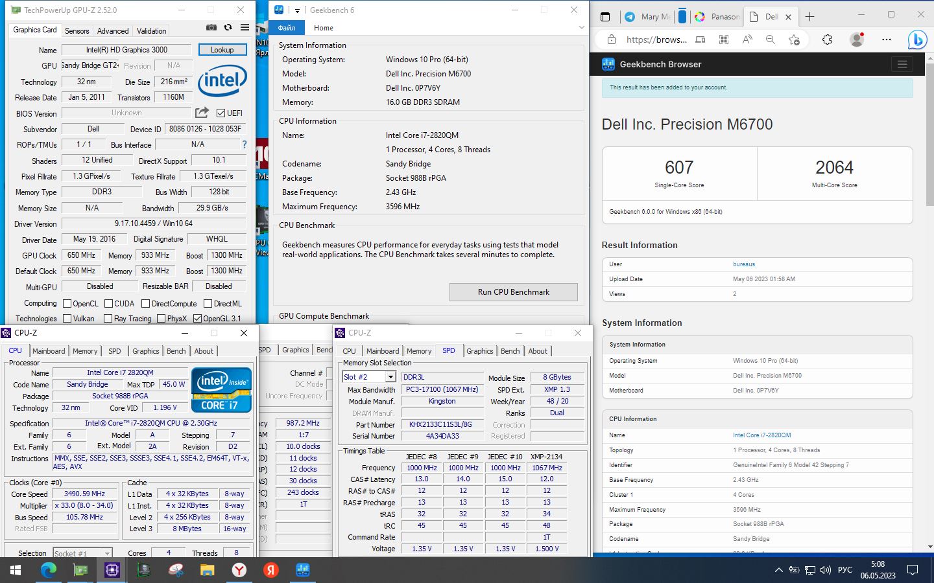Open new Edge tab with plus
Screen dimensions: 934x583
809,17
